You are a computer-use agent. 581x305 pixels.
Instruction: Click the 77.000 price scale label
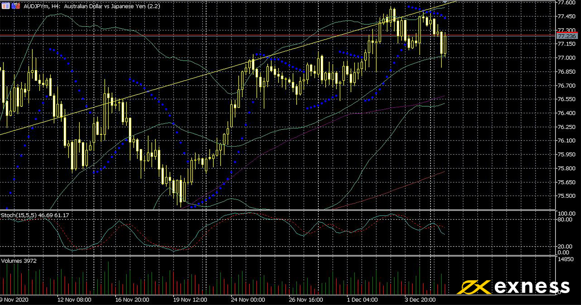[x=566, y=58]
